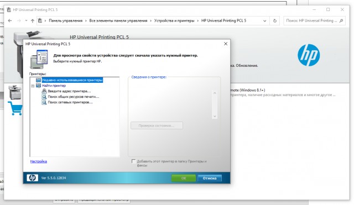The height and width of the screenshot is (205, 354).
Task: Click 'Панель управления' breadcrumb
Action: pyautogui.click(x=66, y=21)
